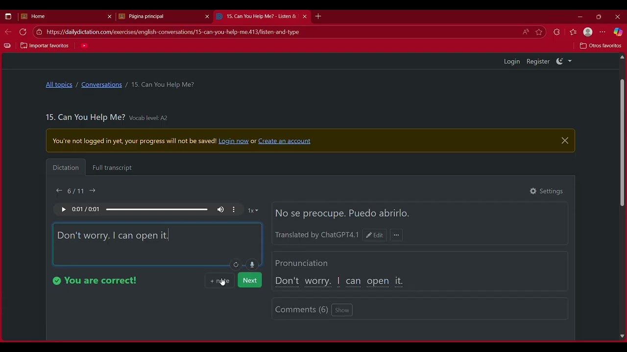View site information lock icon

coord(39,32)
